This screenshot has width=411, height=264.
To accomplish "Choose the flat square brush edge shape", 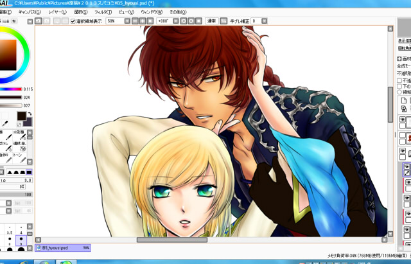I will pyautogui.click(x=29, y=172).
